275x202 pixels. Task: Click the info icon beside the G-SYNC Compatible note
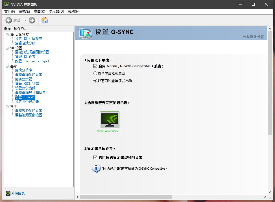(x=96, y=169)
